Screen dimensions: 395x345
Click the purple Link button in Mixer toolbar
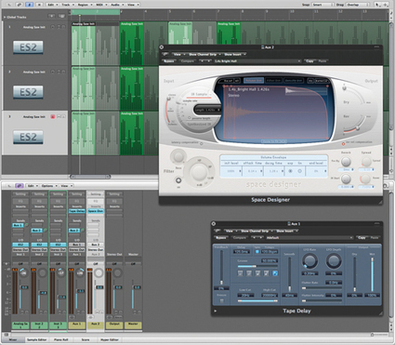pos(20,186)
